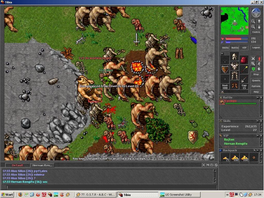Open Tibia taskbar window

[x=138, y=195]
